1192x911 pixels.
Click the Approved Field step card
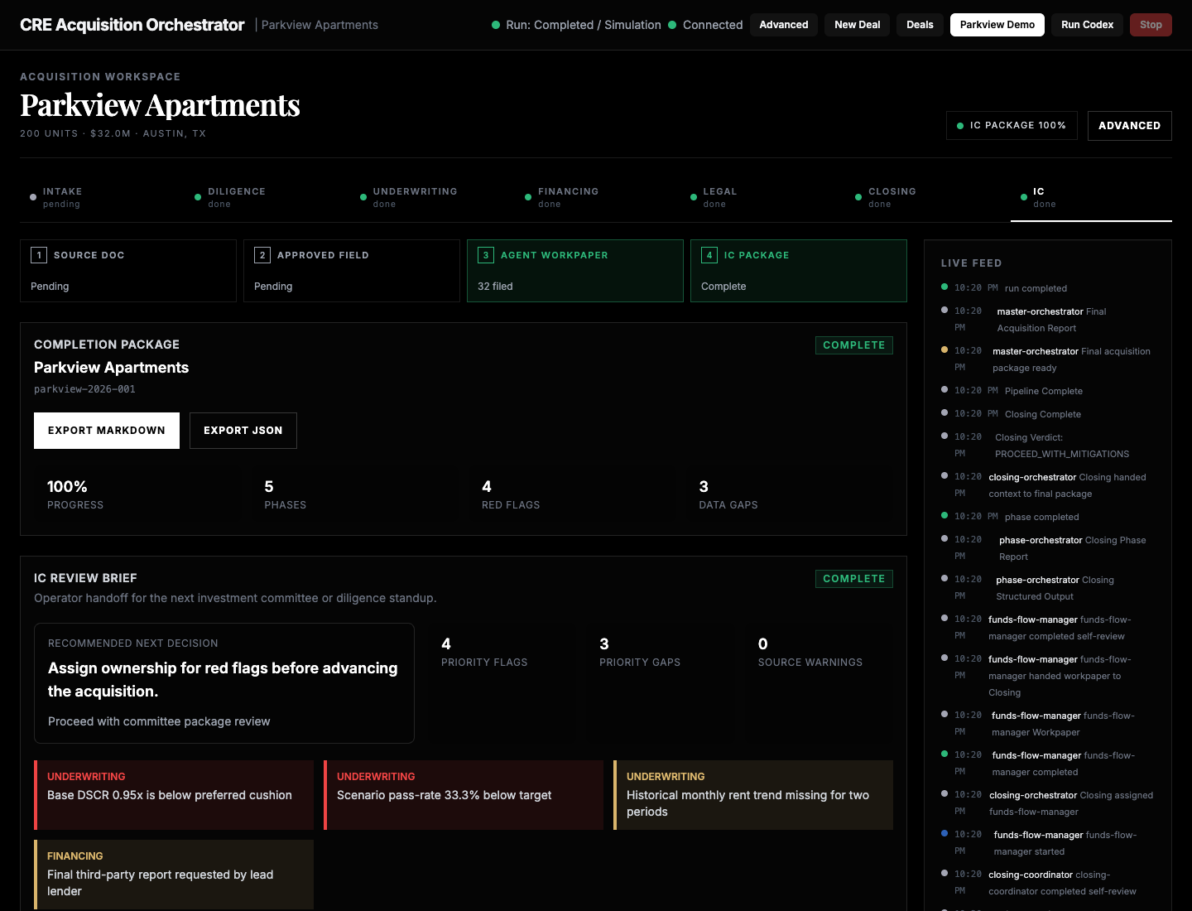[352, 271]
